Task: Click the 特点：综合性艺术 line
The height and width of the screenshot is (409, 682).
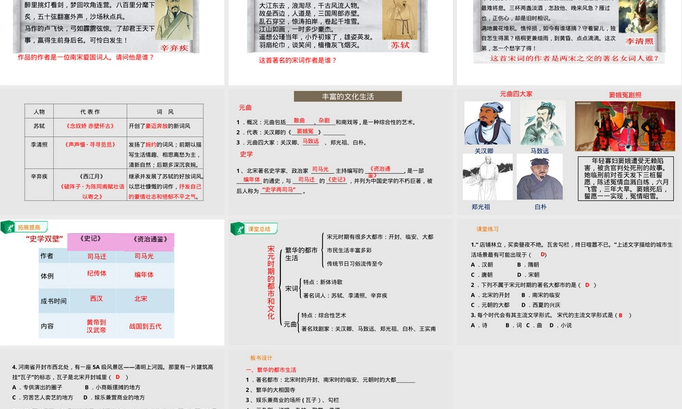Action: tap(323, 315)
